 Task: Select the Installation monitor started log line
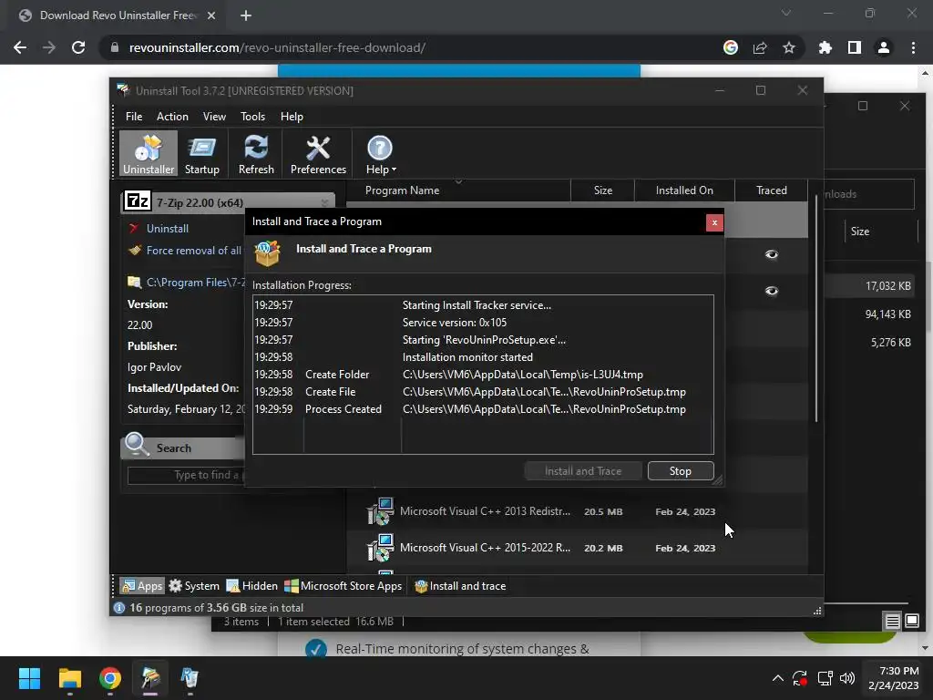click(483, 357)
